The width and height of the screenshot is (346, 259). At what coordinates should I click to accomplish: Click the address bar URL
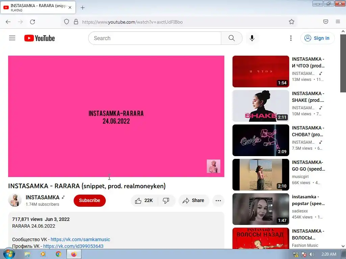pos(132,22)
